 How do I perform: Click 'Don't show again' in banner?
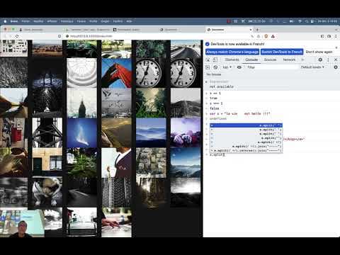coord(319,52)
